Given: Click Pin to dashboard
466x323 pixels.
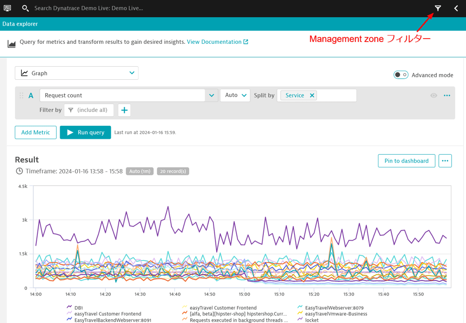Looking at the screenshot, I should tap(406, 161).
